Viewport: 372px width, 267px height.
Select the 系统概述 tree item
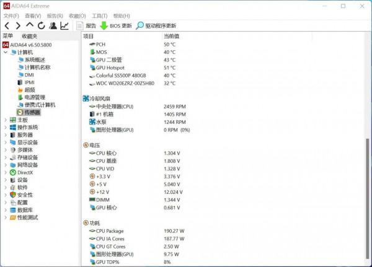pyautogui.click(x=32, y=59)
